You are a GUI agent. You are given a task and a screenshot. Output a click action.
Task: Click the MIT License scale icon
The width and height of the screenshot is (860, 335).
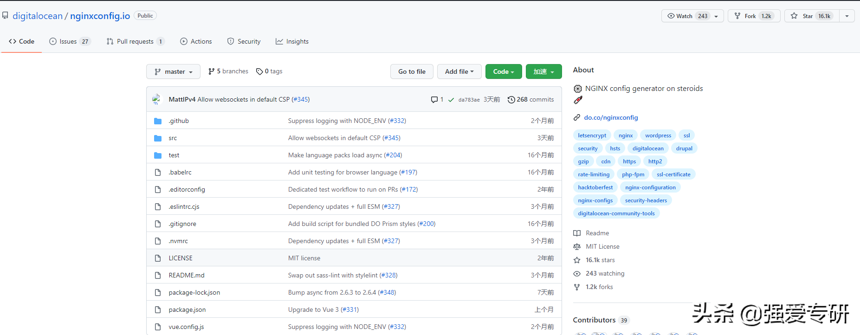click(577, 246)
